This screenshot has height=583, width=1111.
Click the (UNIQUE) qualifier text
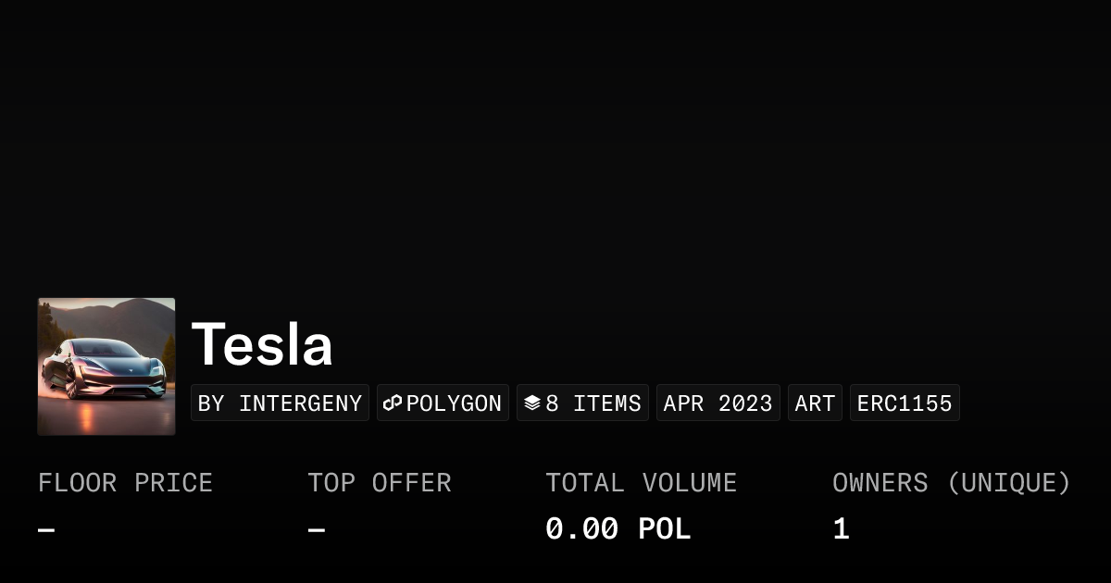(x=1008, y=483)
